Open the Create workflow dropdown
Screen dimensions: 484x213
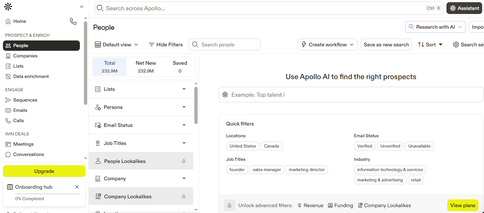coord(328,45)
